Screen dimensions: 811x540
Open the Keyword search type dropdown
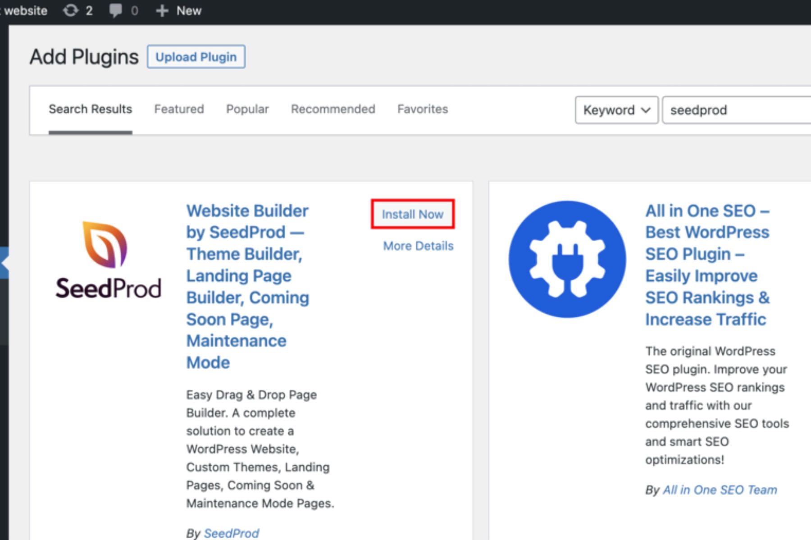click(x=616, y=110)
